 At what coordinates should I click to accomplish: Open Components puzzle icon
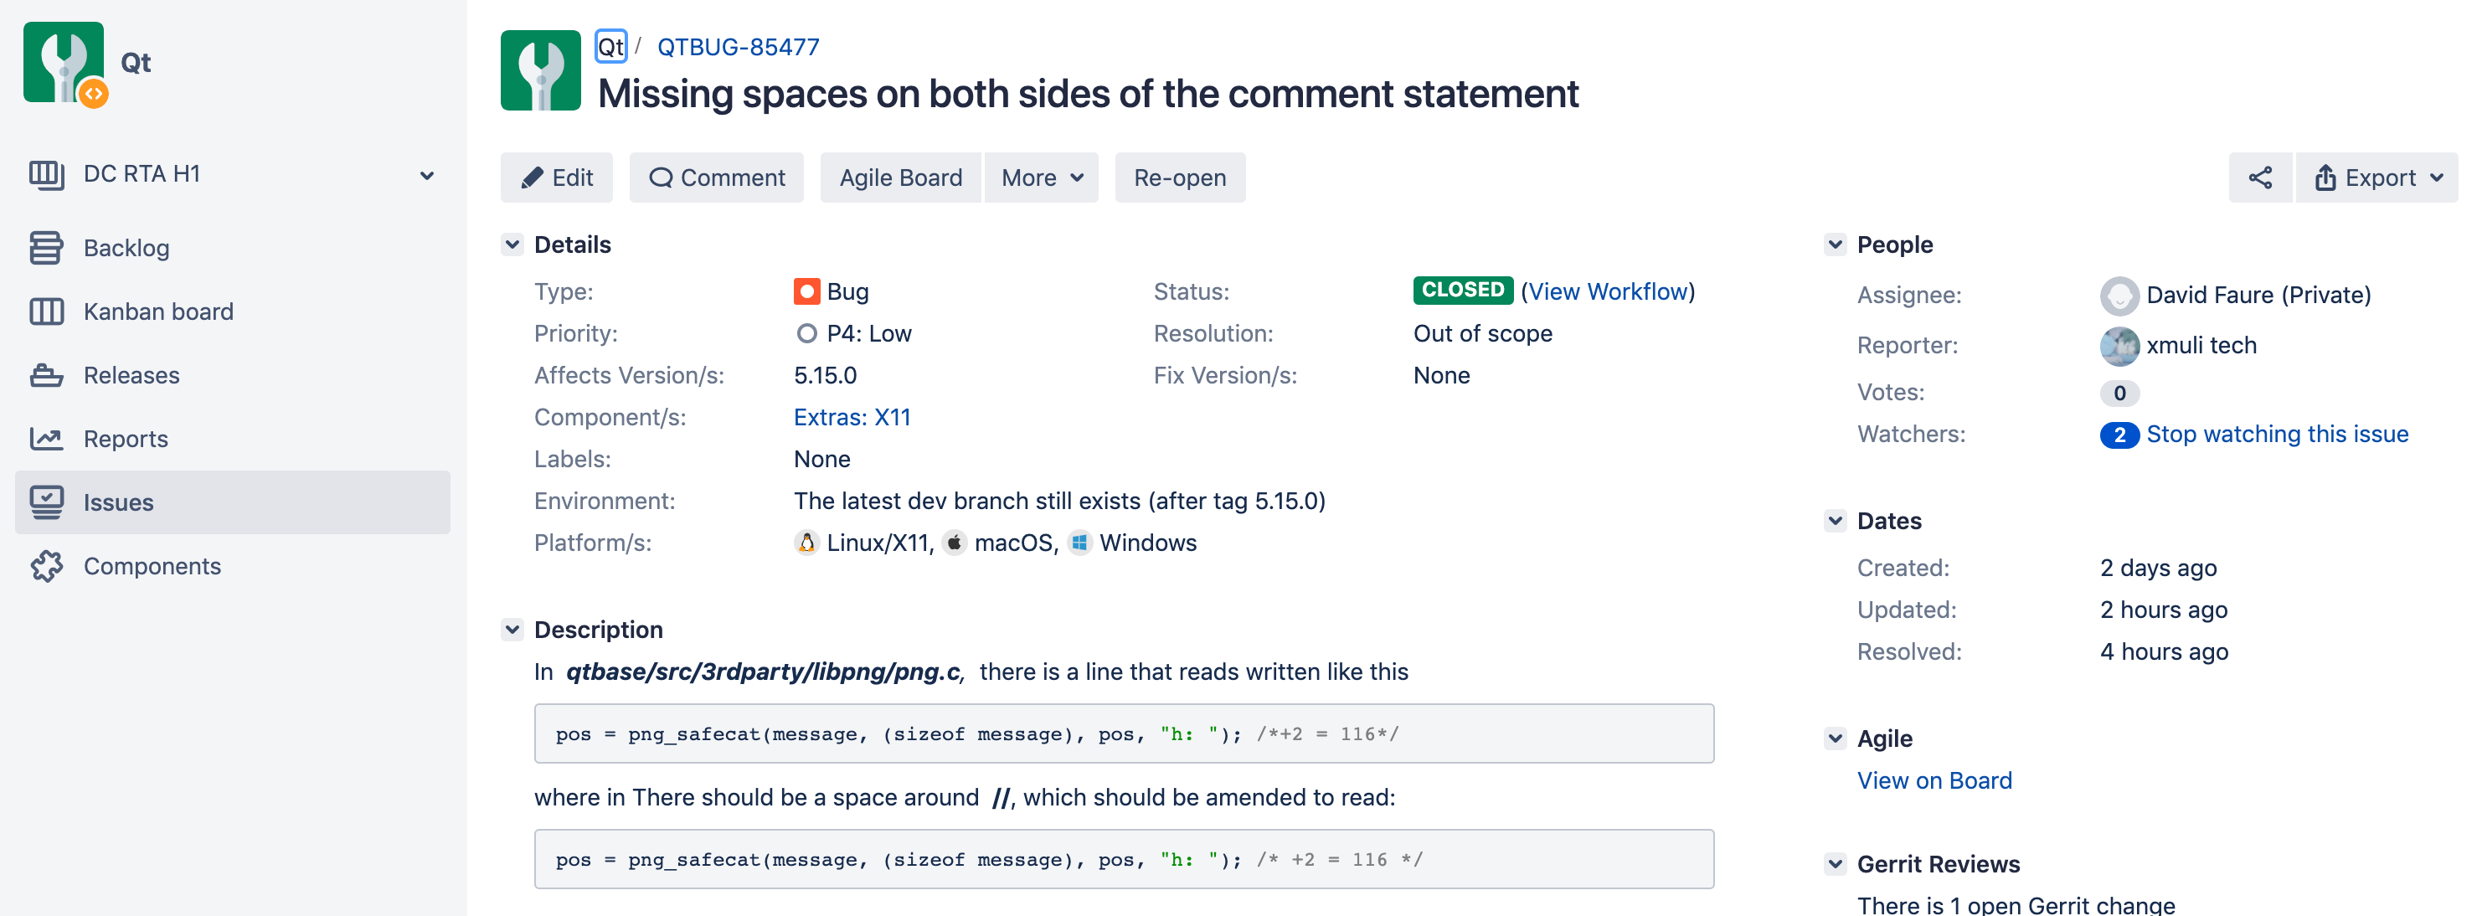coord(46,565)
